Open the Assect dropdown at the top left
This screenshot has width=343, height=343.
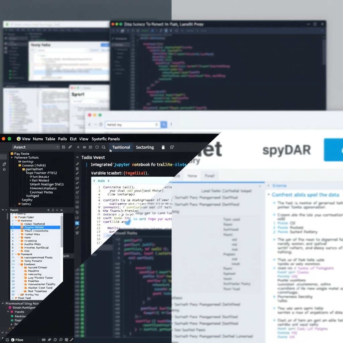click(x=35, y=147)
